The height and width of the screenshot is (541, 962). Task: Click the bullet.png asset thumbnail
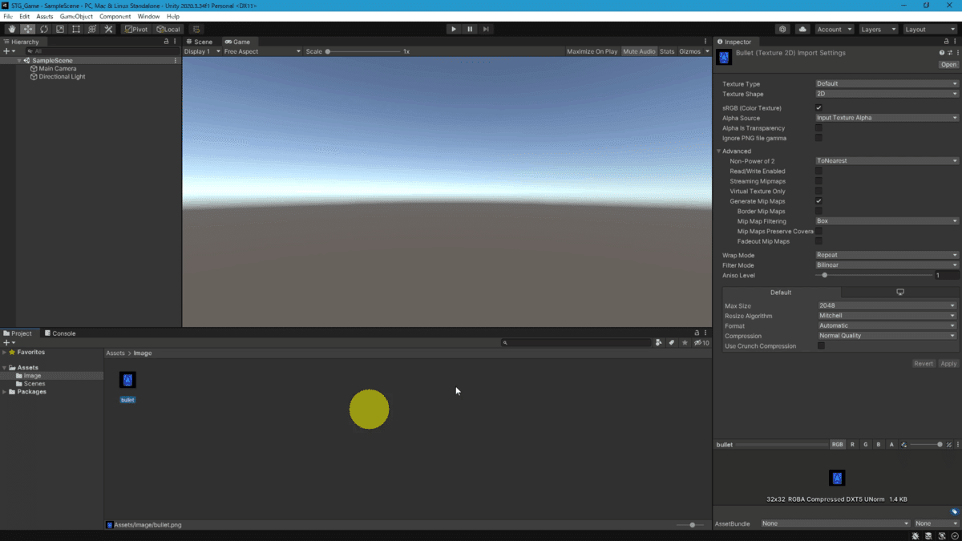(127, 380)
